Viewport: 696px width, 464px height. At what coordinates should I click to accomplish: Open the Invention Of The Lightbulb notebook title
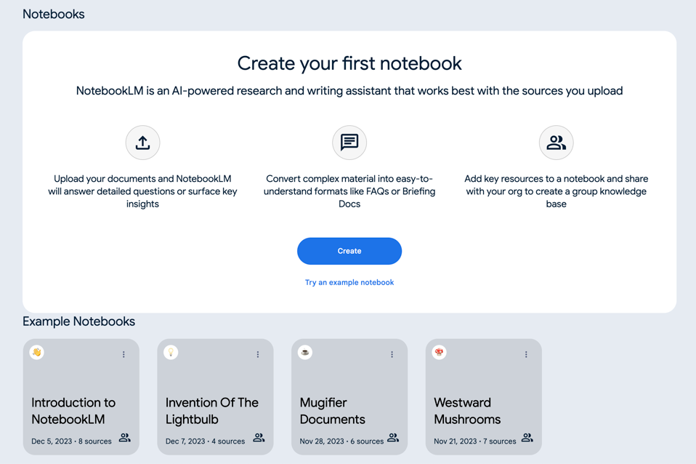(211, 411)
